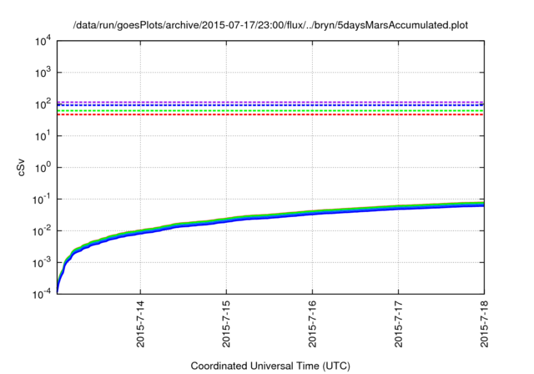Click the 10^3 y-axis tick label

(43, 73)
